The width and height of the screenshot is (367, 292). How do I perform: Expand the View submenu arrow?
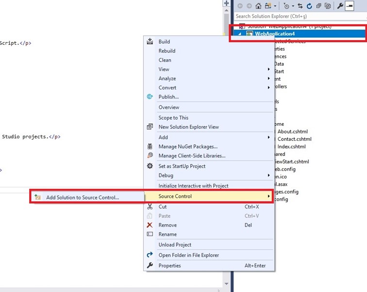pyautogui.click(x=269, y=69)
